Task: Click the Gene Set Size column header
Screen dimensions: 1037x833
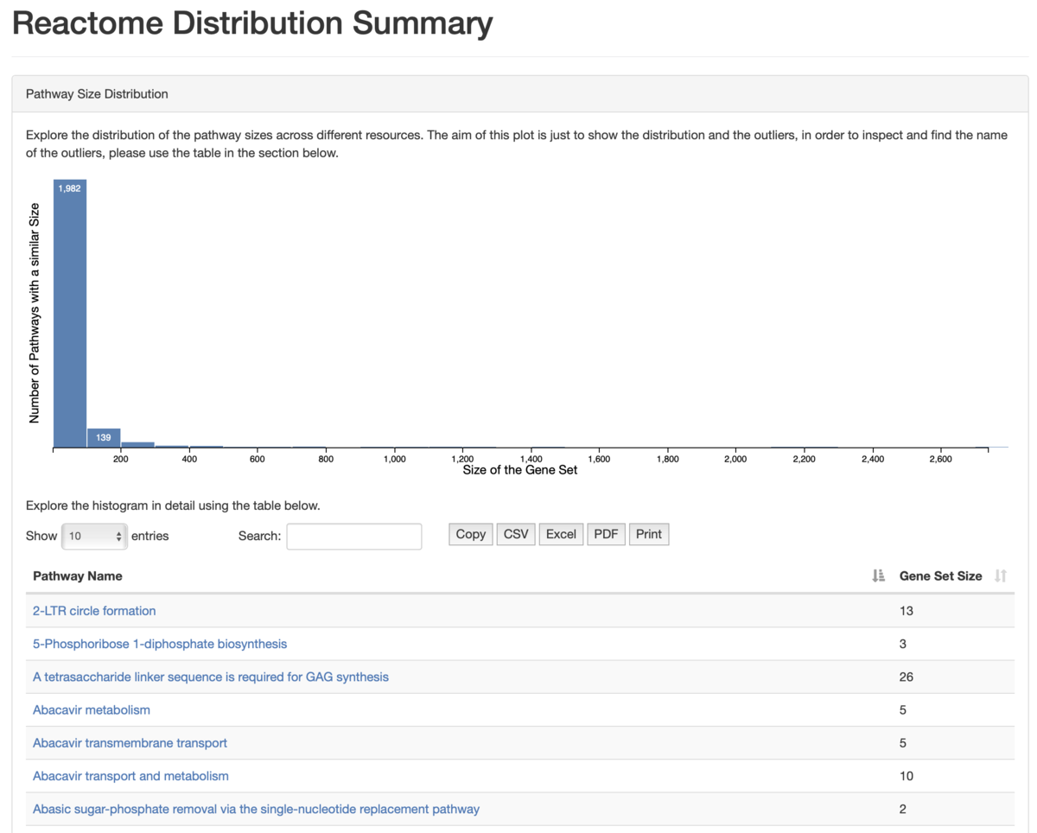Action: 940,575
